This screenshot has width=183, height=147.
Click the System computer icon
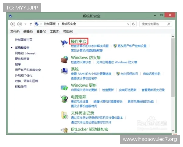(64, 71)
